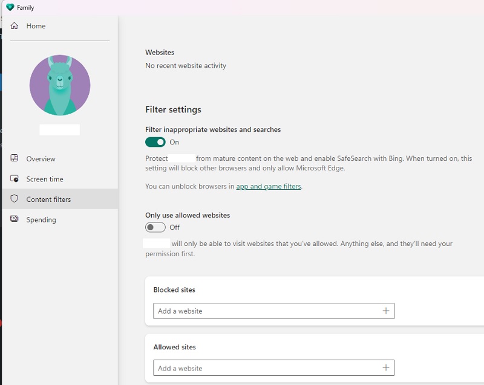Click the Home icon in the sidebar
The width and height of the screenshot is (484, 385).
[14, 26]
